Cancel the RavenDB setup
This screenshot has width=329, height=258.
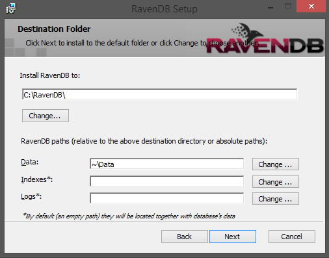tap(292, 237)
